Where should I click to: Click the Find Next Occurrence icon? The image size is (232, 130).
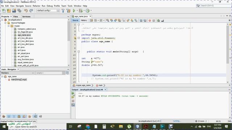coord(115,21)
